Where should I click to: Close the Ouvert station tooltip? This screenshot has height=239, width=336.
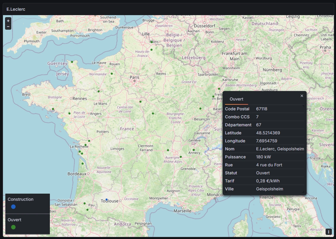302,96
